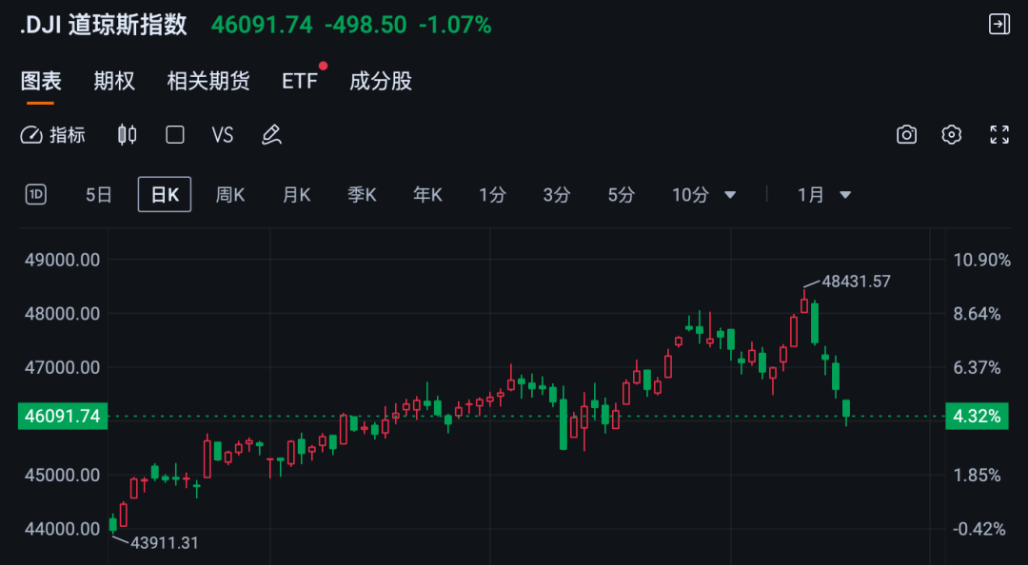Select the 日K daily candlestick period

(x=165, y=195)
